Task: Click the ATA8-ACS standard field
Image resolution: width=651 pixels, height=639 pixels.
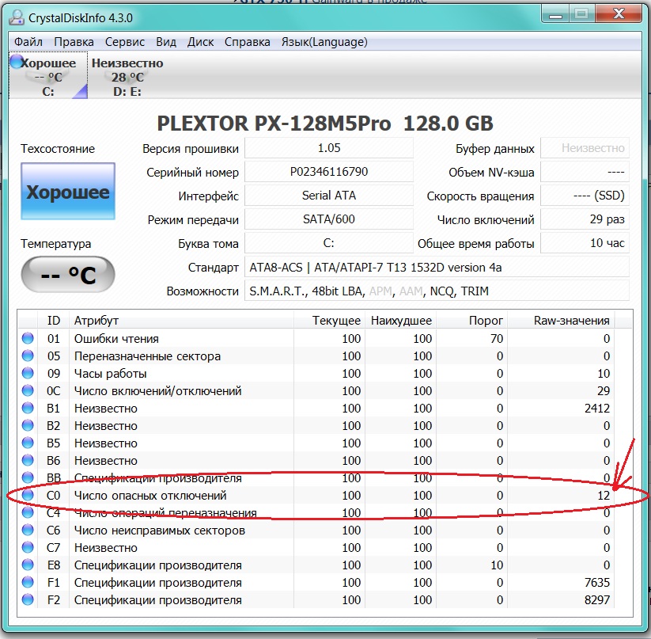Action: click(x=437, y=267)
